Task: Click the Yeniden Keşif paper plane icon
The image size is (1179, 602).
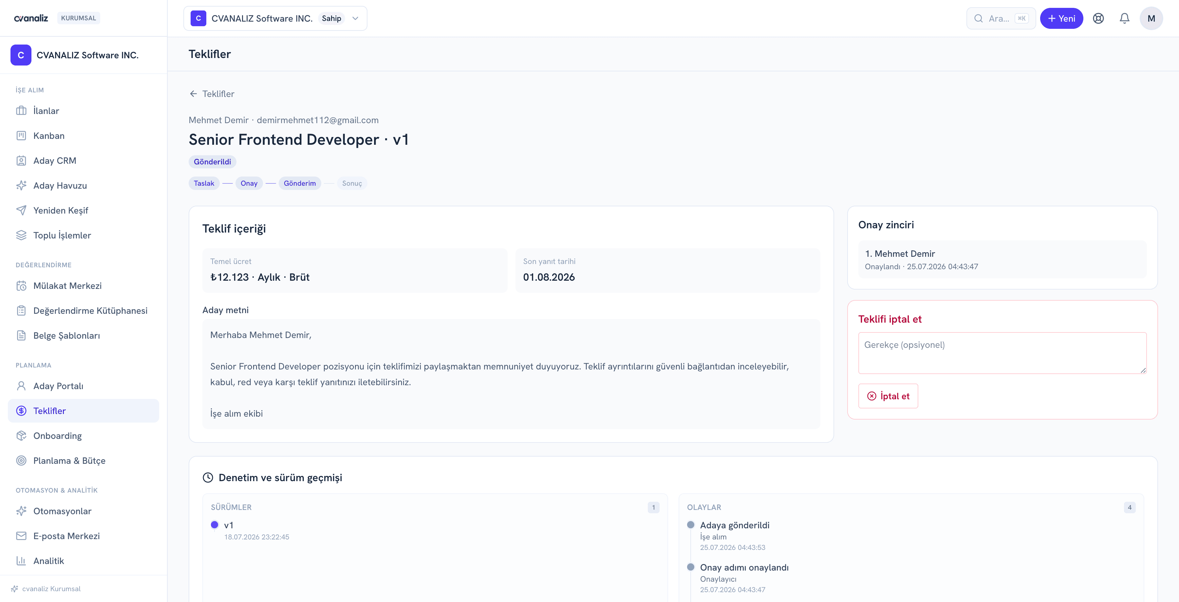Action: (x=21, y=210)
